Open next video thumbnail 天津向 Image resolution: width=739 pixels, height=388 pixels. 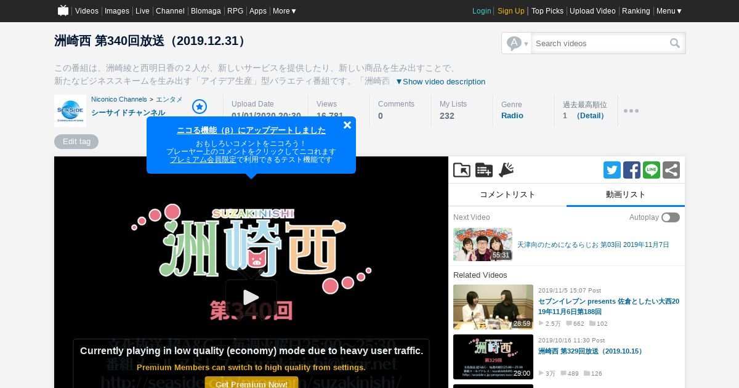[483, 245]
